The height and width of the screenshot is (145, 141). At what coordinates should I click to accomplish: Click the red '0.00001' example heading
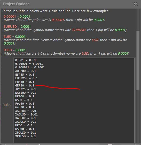[x=10, y=17]
